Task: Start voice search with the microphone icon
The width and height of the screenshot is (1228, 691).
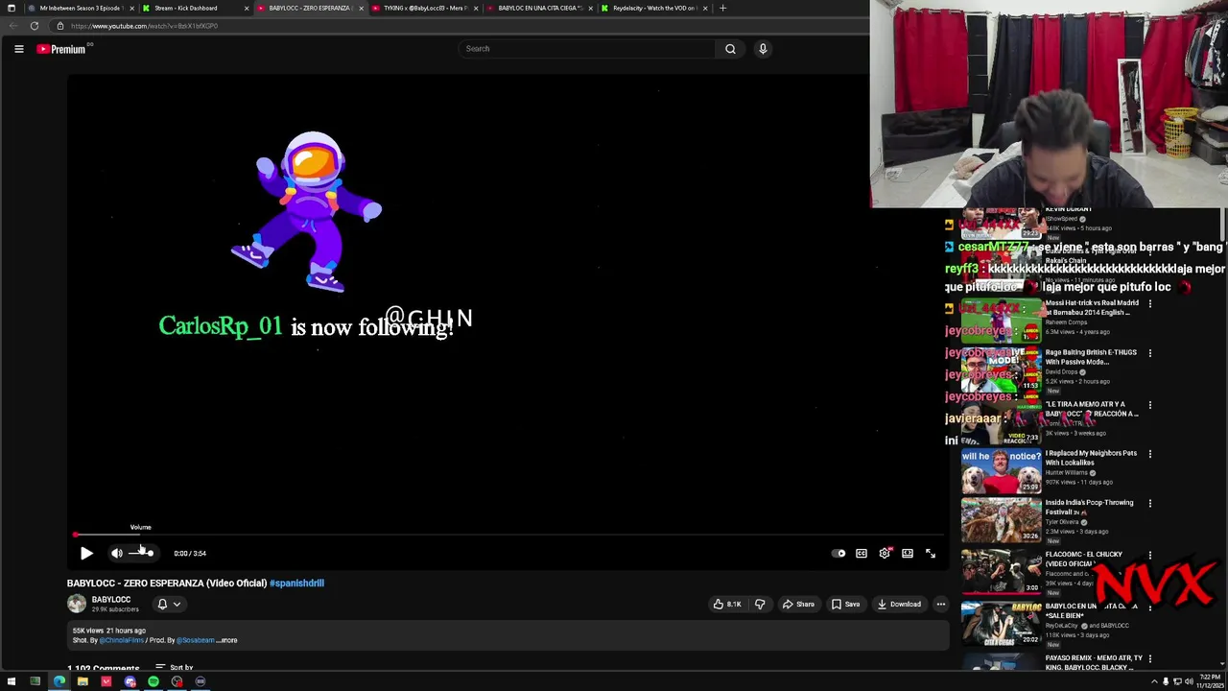Action: click(763, 48)
